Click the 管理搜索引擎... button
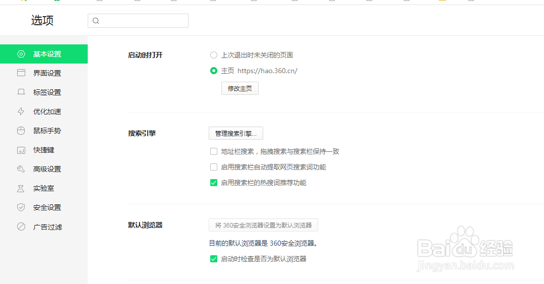The width and height of the screenshot is (544, 284). point(236,133)
